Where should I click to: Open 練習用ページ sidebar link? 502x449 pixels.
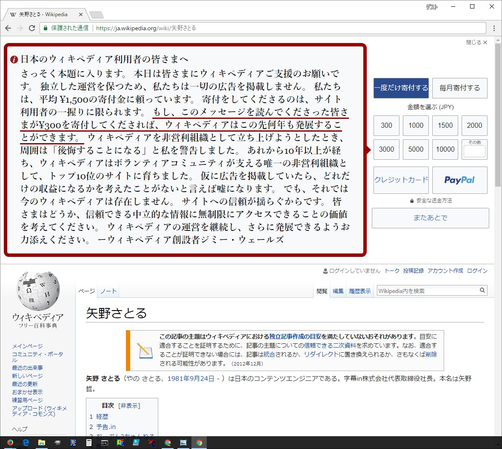27,400
